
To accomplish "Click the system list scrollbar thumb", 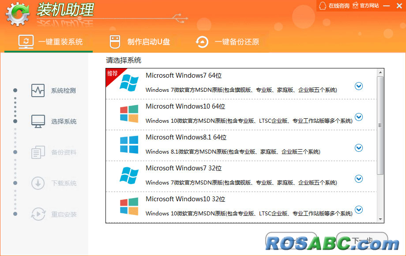I will (380, 125).
